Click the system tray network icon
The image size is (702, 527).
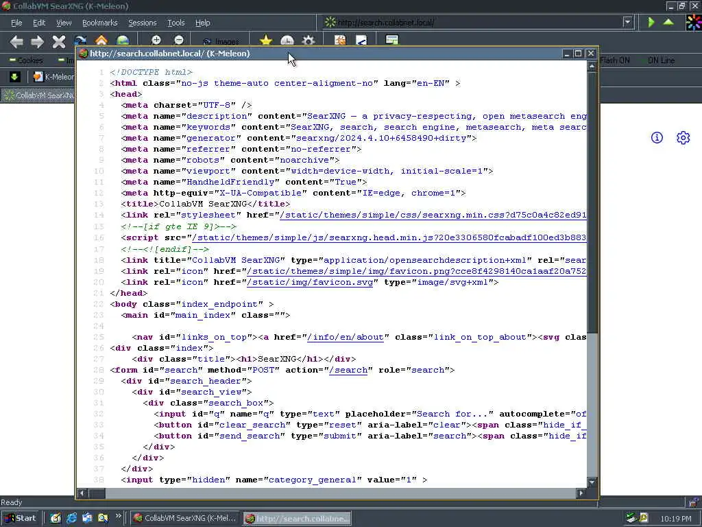[x=631, y=518]
